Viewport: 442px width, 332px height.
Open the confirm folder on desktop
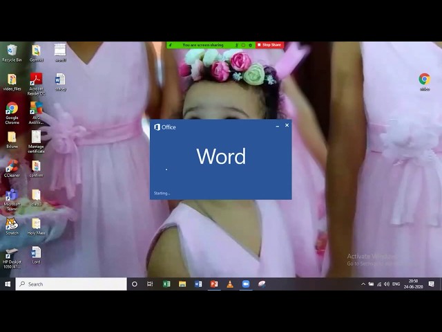tap(36, 169)
